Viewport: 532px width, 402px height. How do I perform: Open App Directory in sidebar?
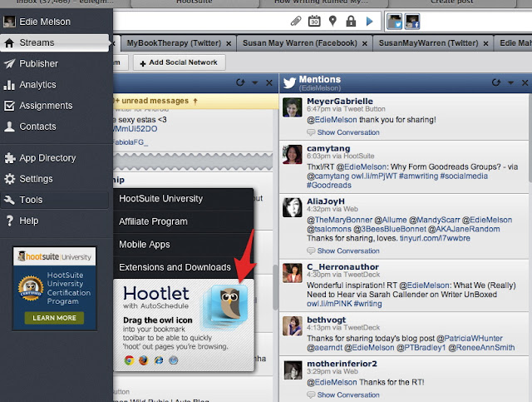point(54,158)
